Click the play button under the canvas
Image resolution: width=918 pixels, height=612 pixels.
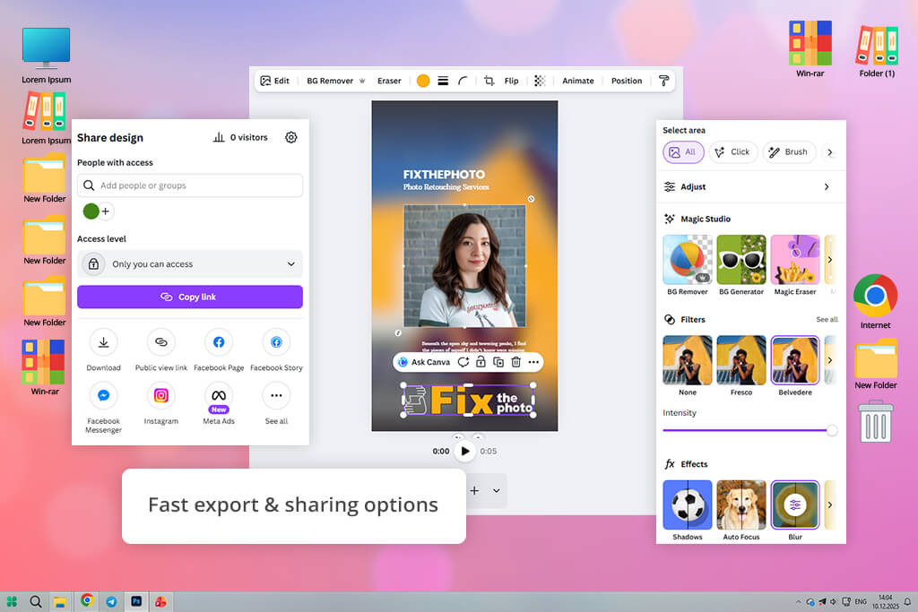click(x=465, y=451)
